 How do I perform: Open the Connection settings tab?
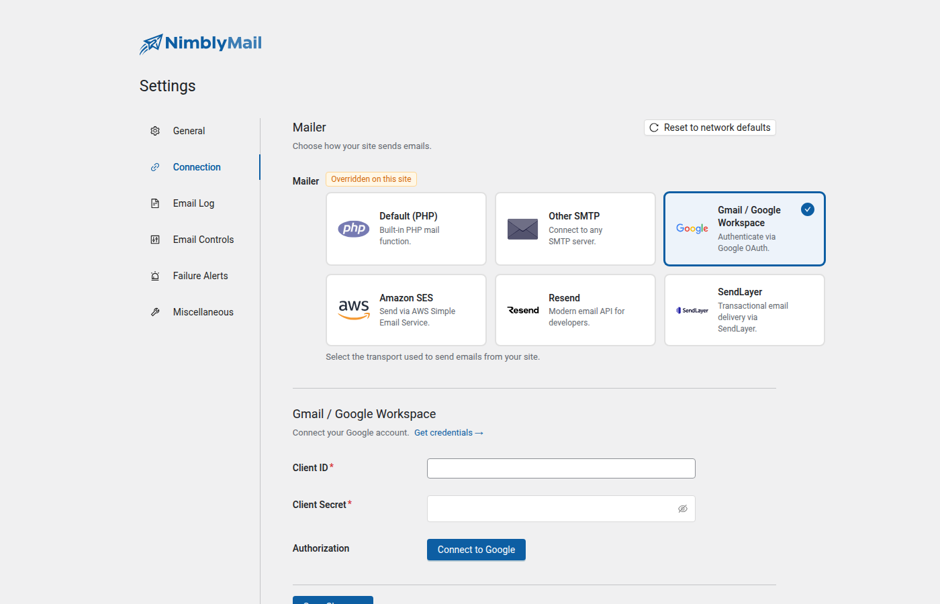tap(199, 167)
